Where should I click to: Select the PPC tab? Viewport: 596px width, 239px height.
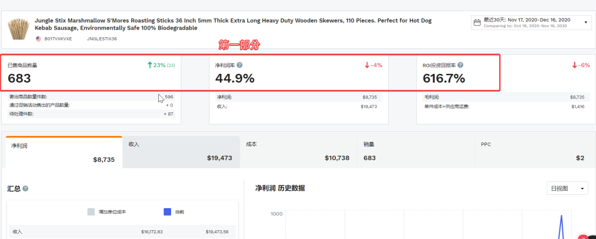(x=533, y=152)
